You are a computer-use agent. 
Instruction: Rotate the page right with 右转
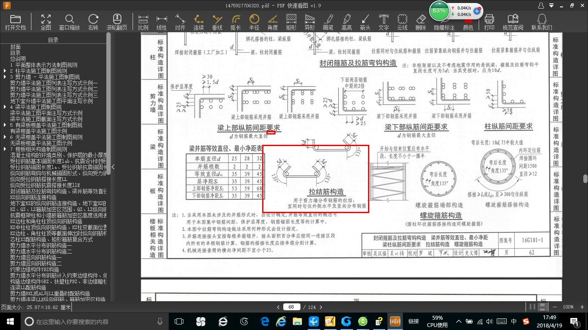pos(93,22)
